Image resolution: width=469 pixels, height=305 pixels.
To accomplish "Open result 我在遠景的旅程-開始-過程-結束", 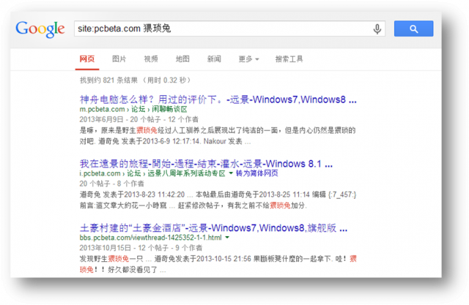I will click(x=206, y=164).
